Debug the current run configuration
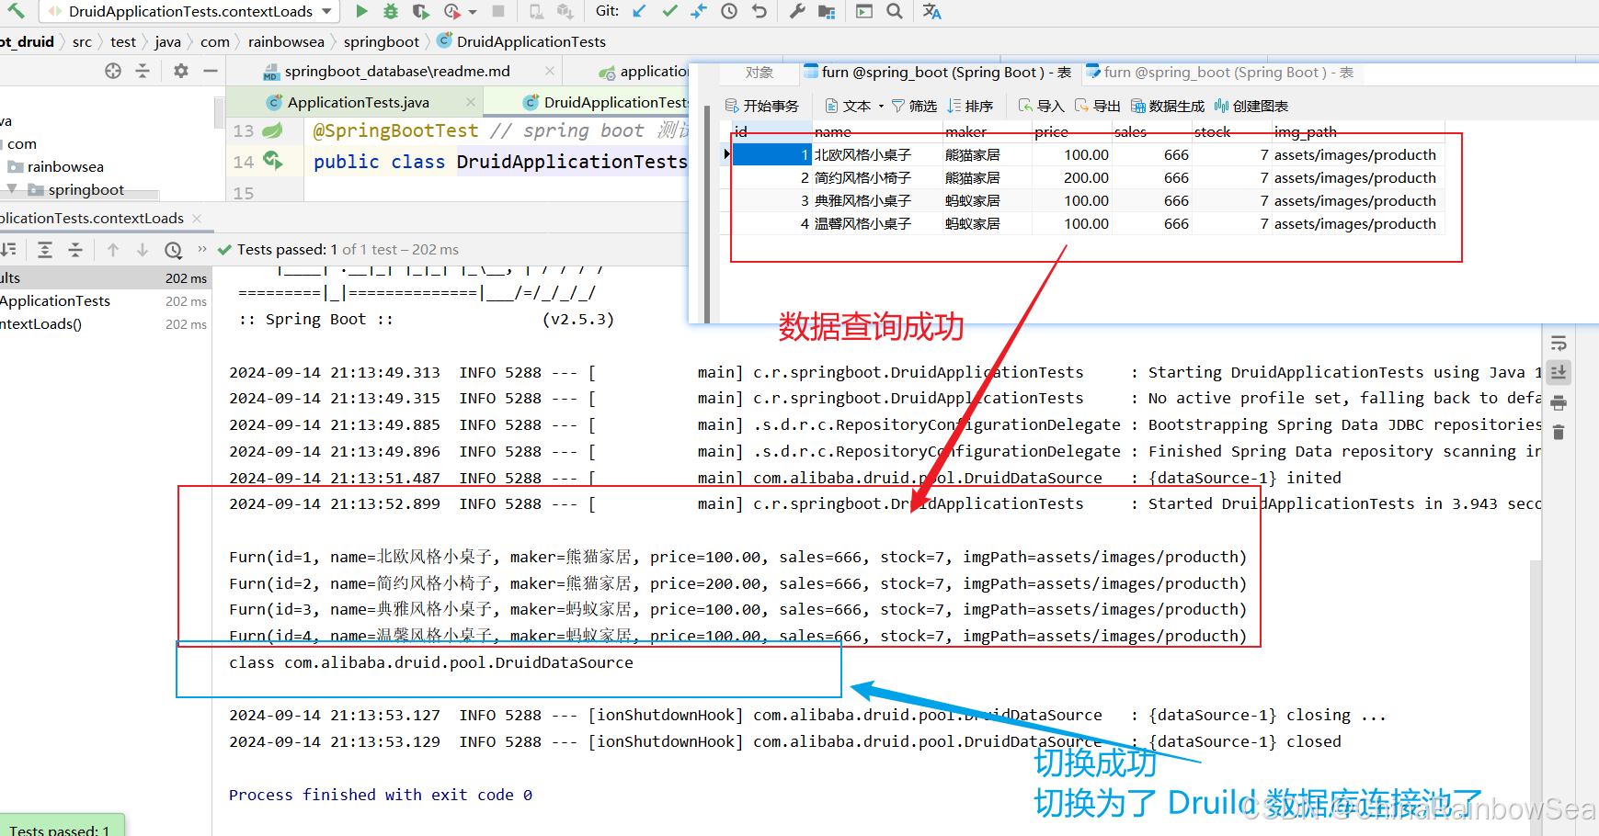Viewport: 1599px width, 836px height. (389, 11)
